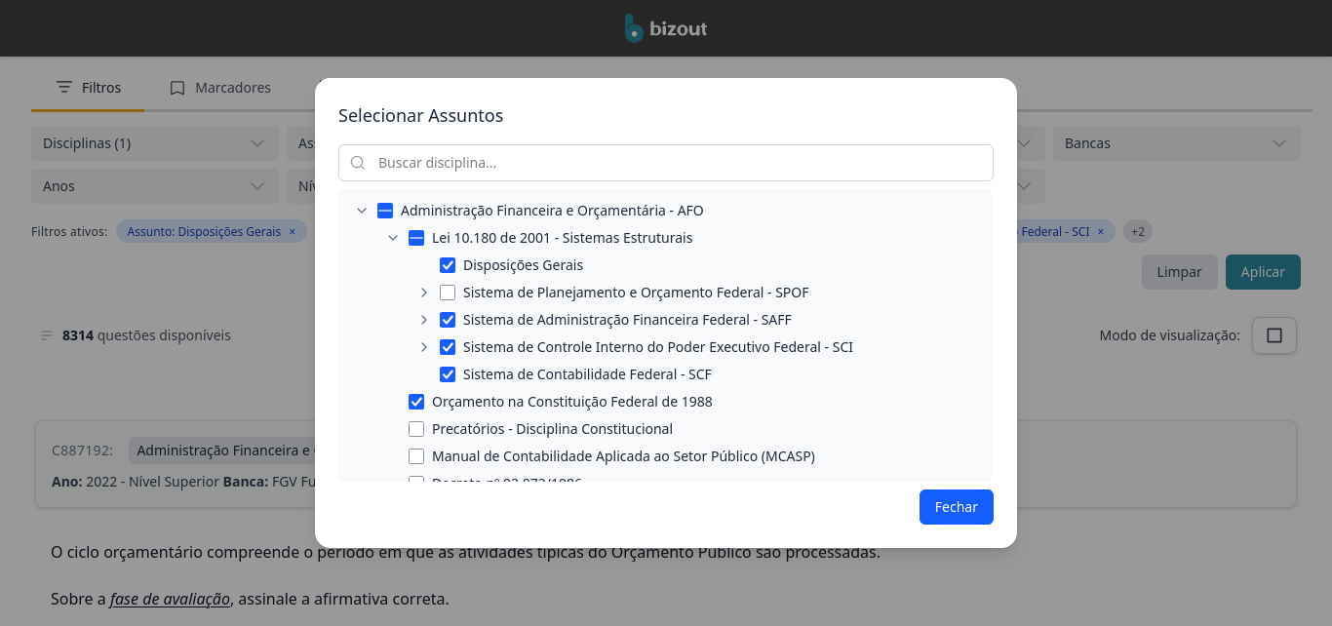The height and width of the screenshot is (626, 1332).
Task: Uncheck the Disposições Gerais checkbox
Action: click(448, 265)
